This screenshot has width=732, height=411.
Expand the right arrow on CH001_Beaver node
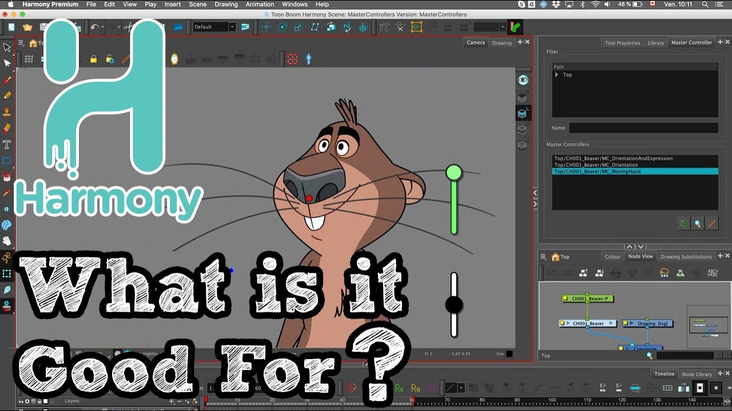coord(611,324)
